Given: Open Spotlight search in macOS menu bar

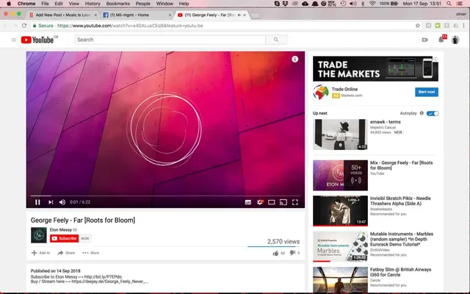Looking at the screenshot, I should [449, 4].
